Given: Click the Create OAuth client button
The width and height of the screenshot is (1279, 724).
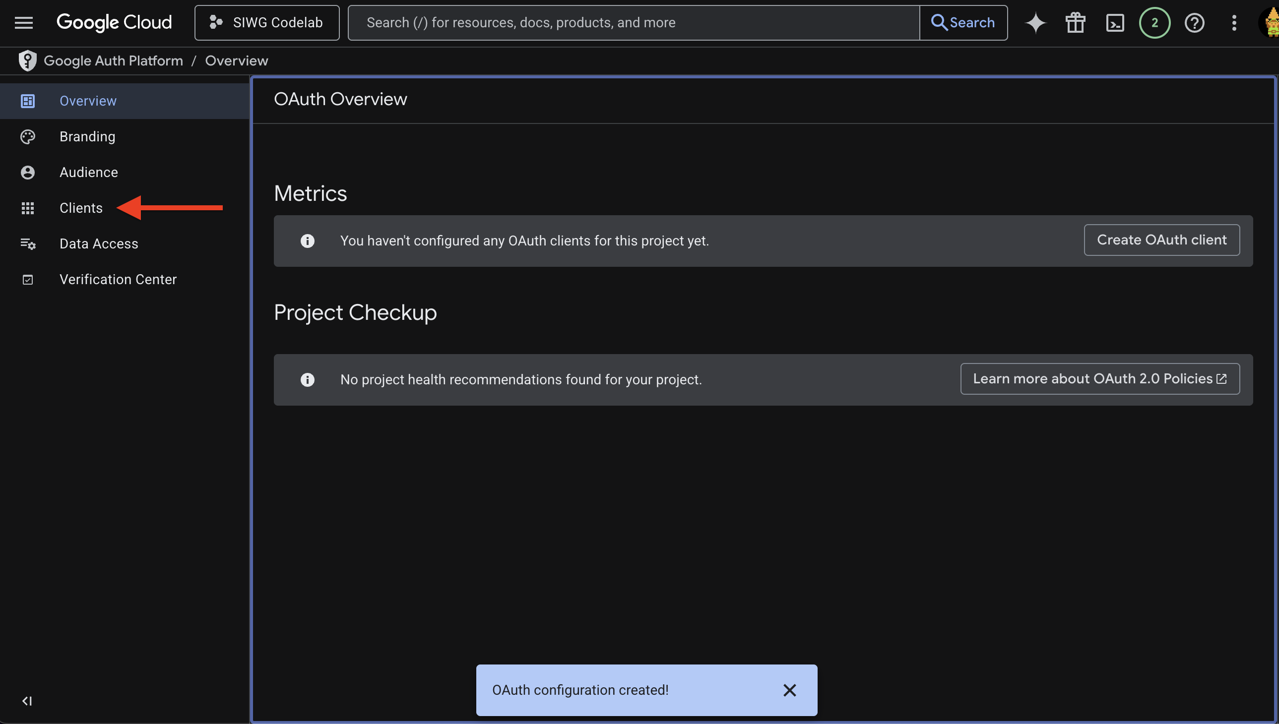Looking at the screenshot, I should [x=1161, y=240].
